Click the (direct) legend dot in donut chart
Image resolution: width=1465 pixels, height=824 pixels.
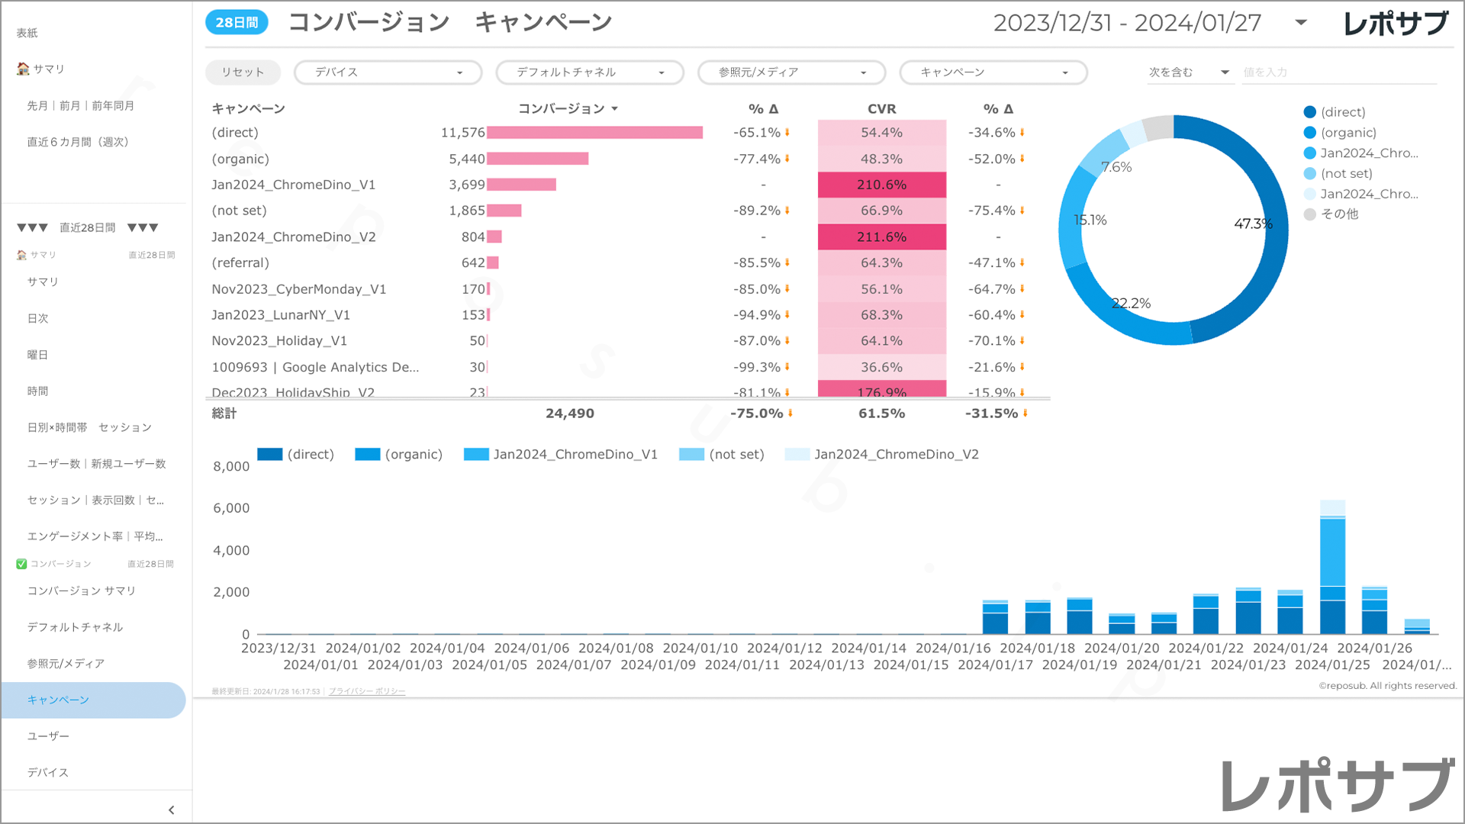tap(1309, 112)
